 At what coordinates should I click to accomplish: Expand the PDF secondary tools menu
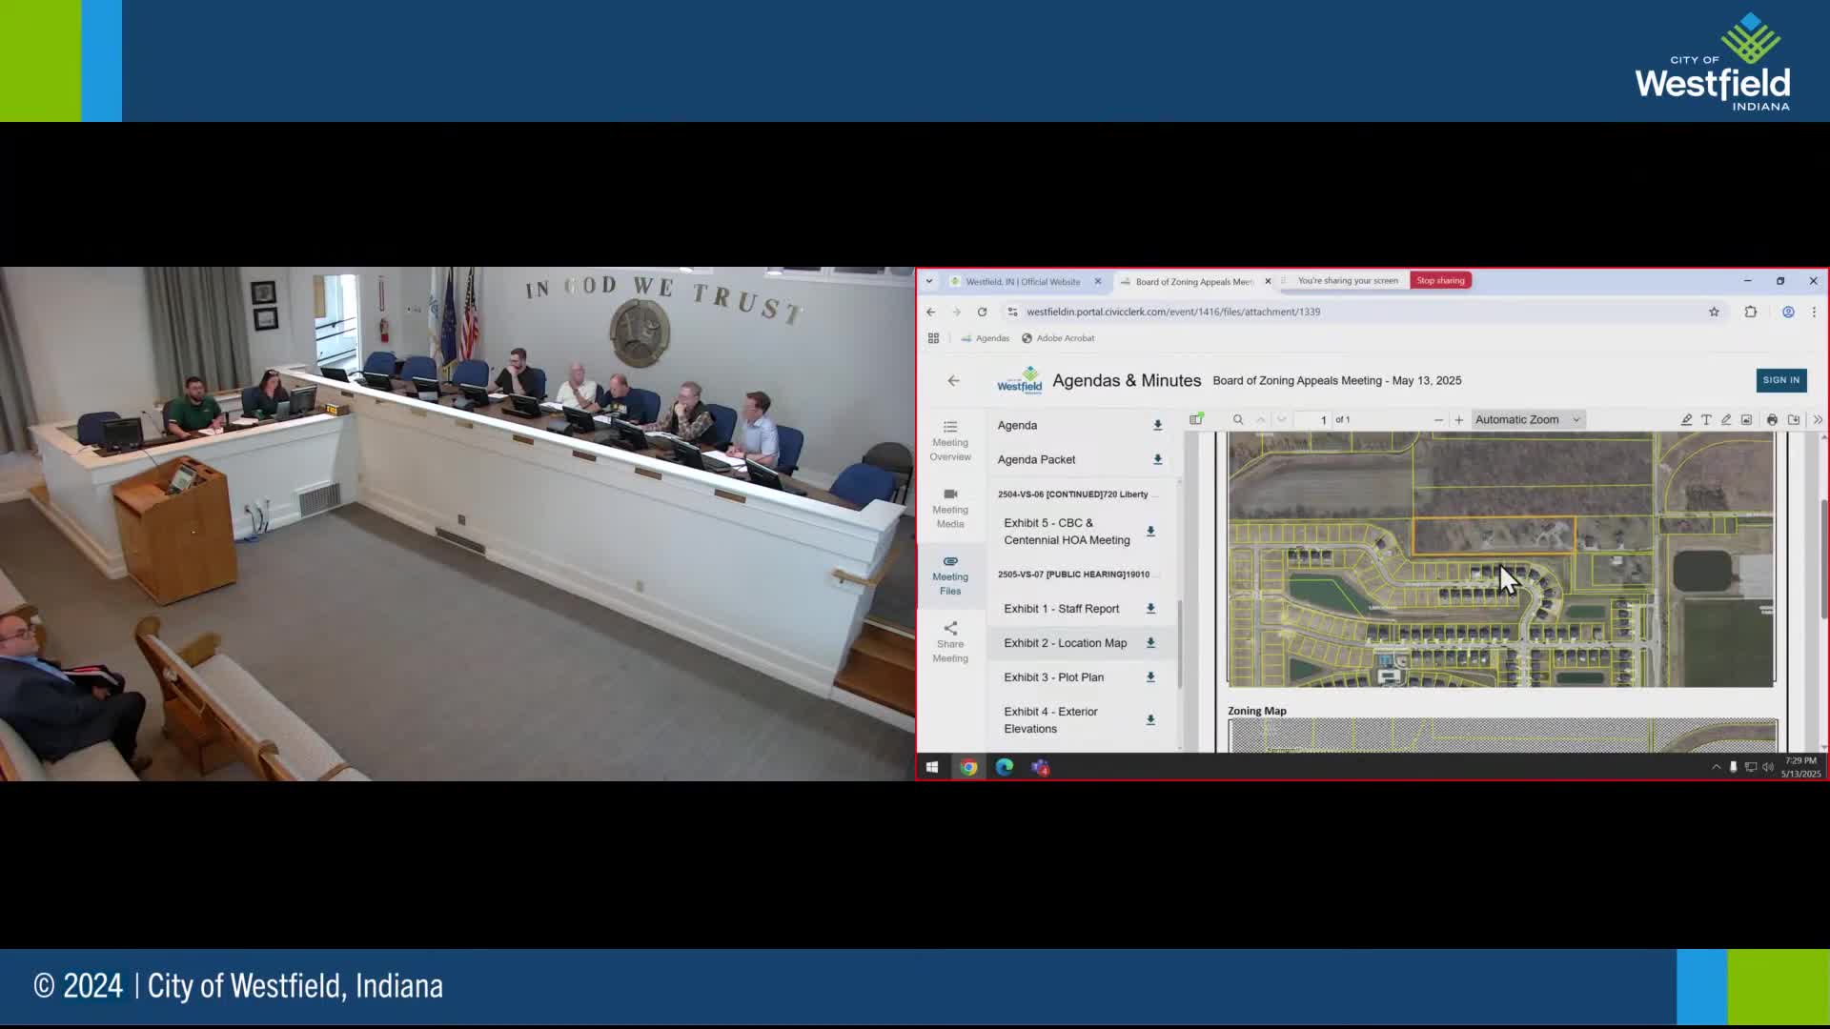click(x=1818, y=419)
